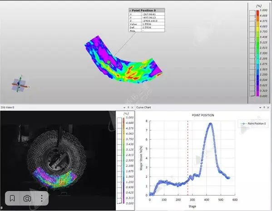Click the peak of the major strain curve

[x=210, y=124]
